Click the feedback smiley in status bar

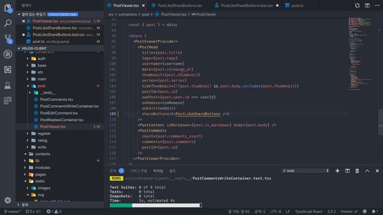pos(364,211)
